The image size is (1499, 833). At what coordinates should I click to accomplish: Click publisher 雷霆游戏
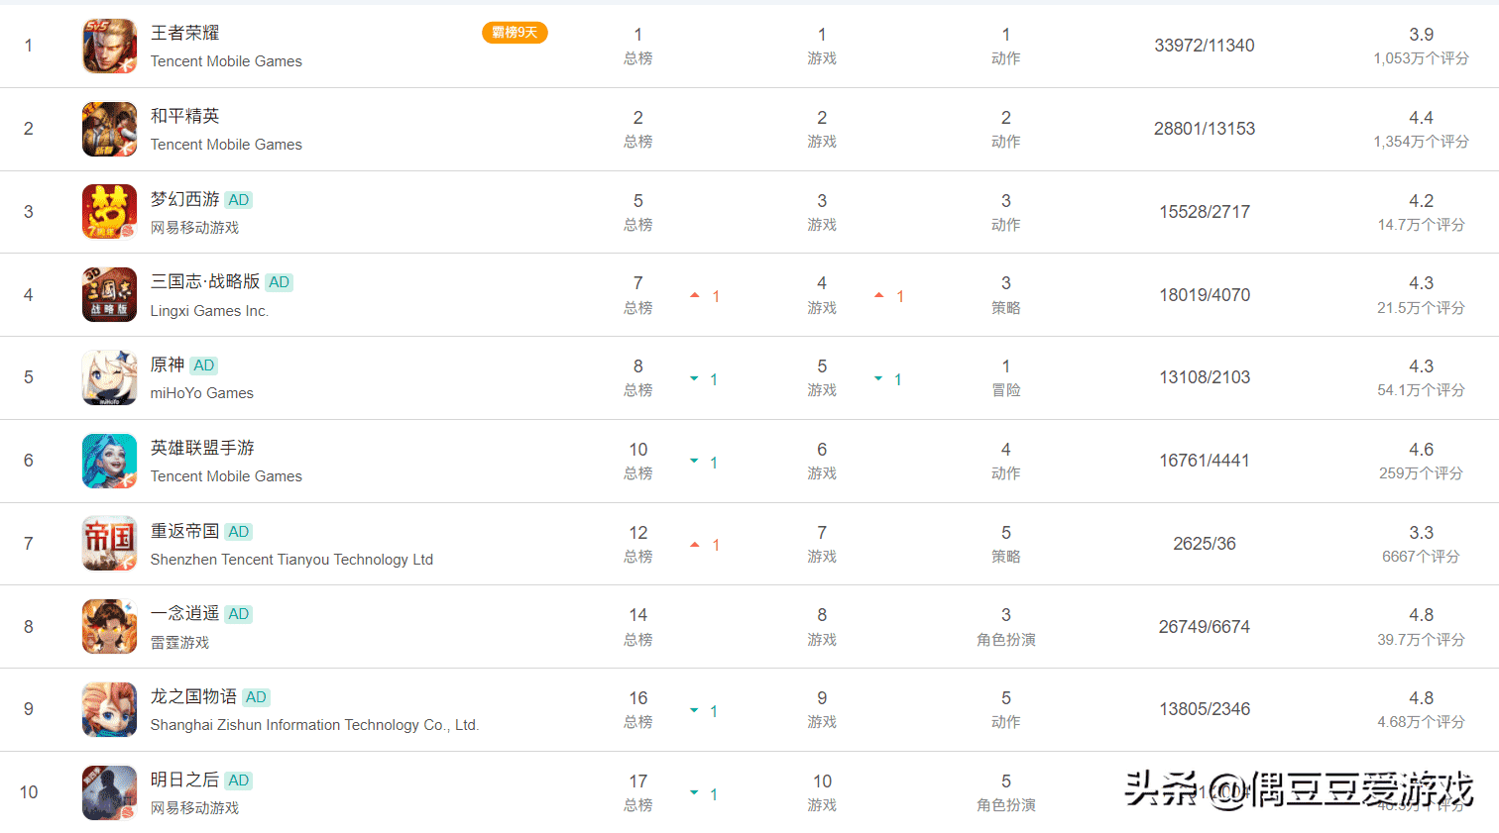click(x=180, y=643)
